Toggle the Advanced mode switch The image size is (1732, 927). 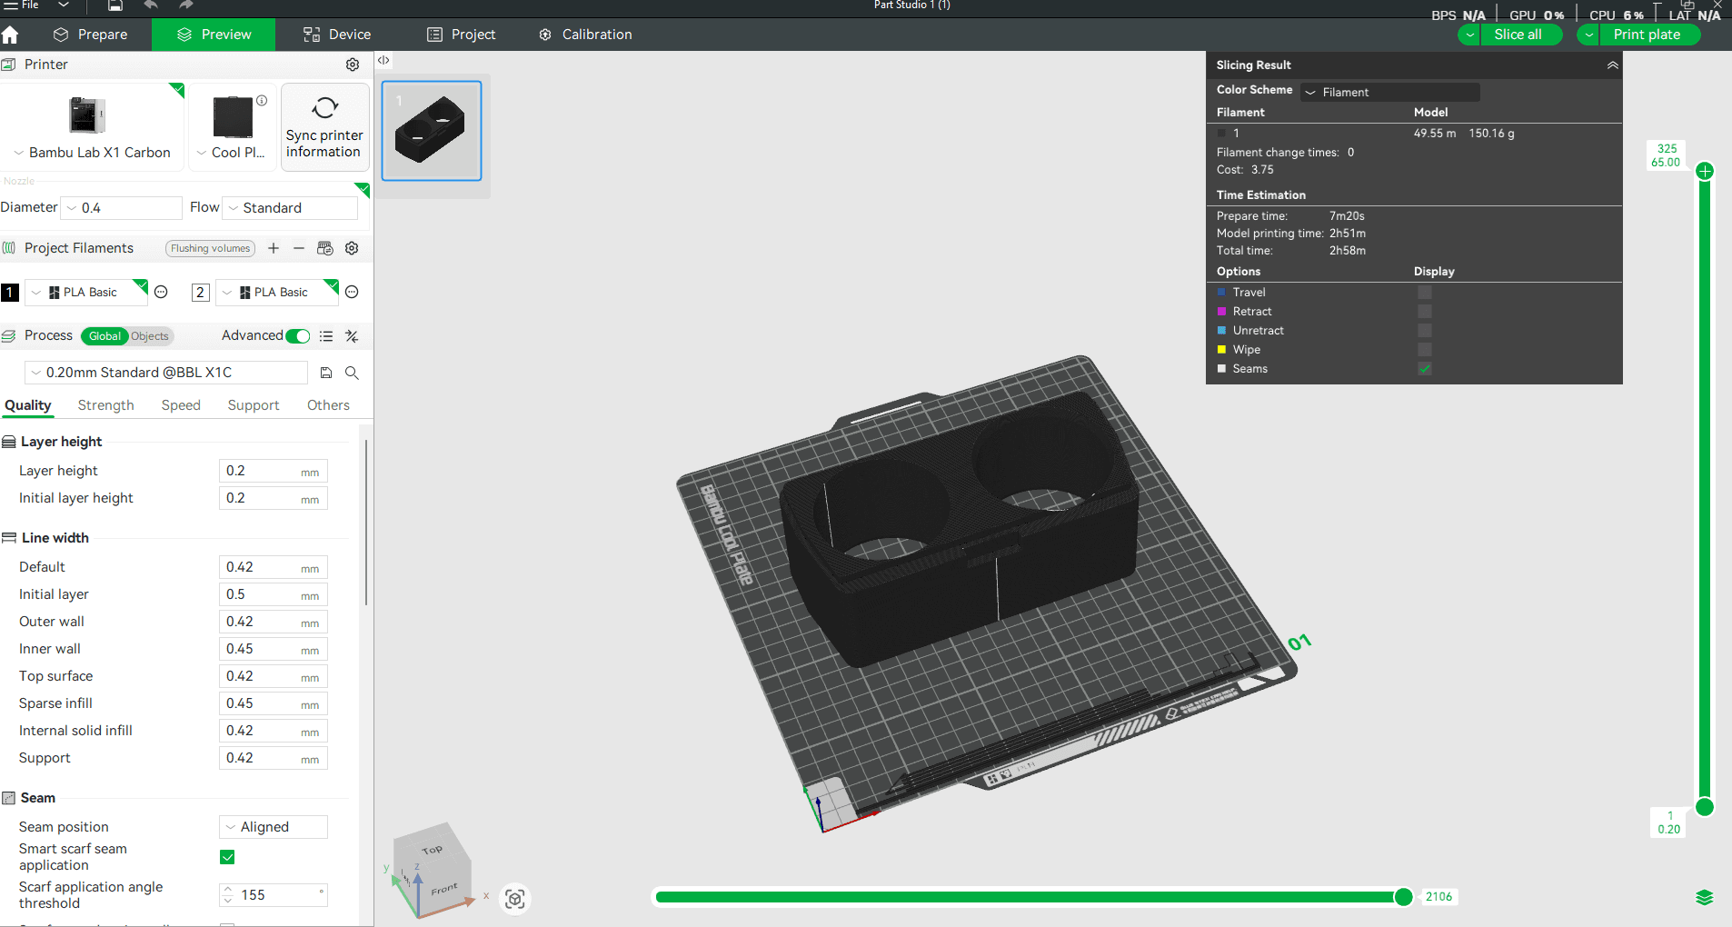click(x=298, y=336)
